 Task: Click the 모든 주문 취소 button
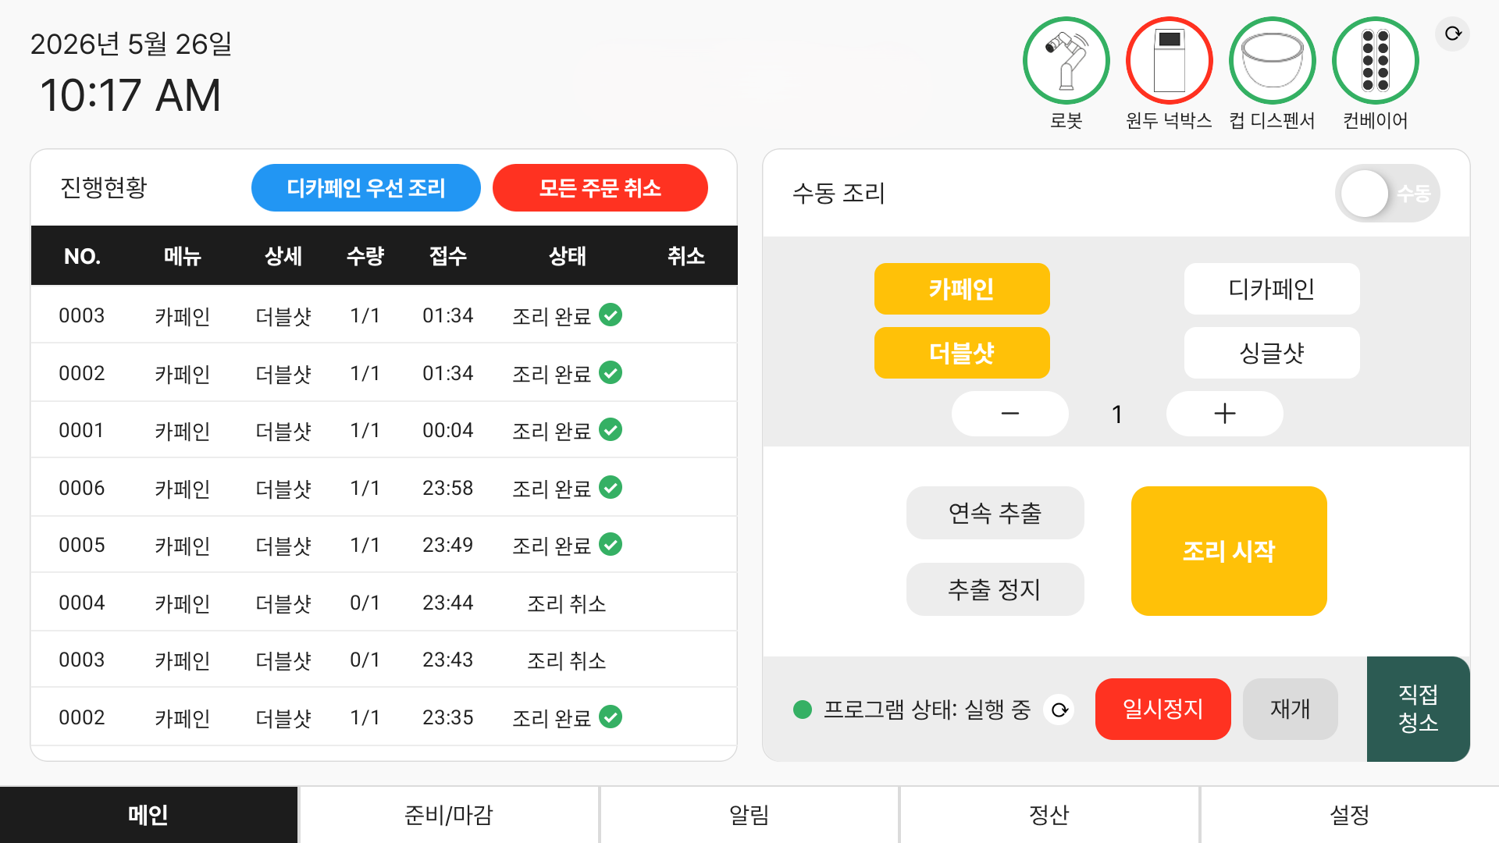point(600,188)
